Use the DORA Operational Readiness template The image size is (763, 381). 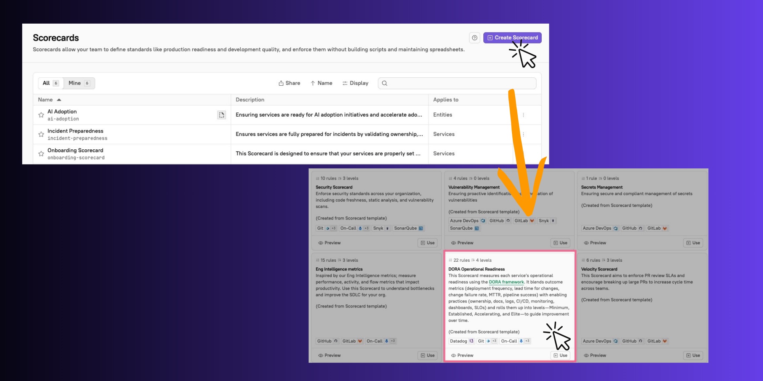(560, 355)
